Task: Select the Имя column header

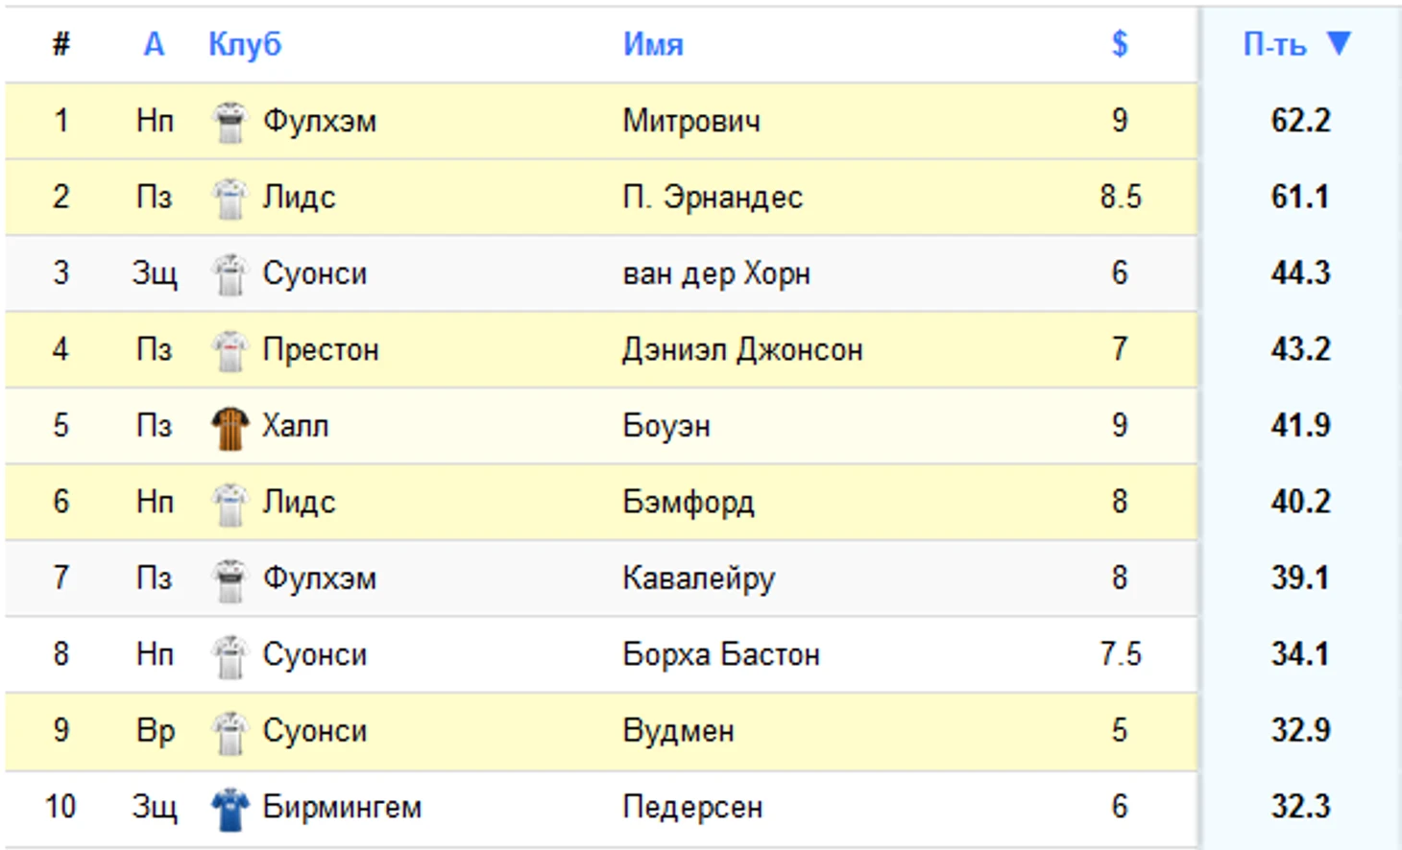Action: pyautogui.click(x=653, y=43)
